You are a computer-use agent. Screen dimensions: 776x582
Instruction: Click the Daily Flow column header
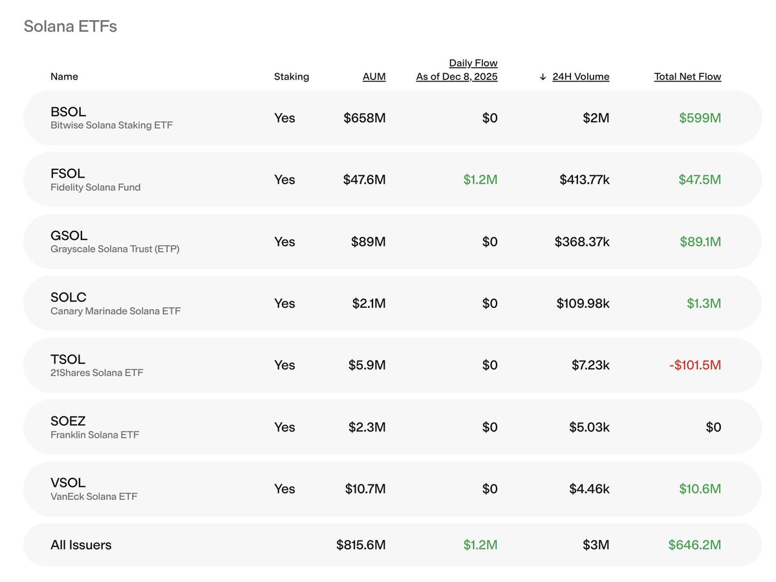[x=457, y=70]
